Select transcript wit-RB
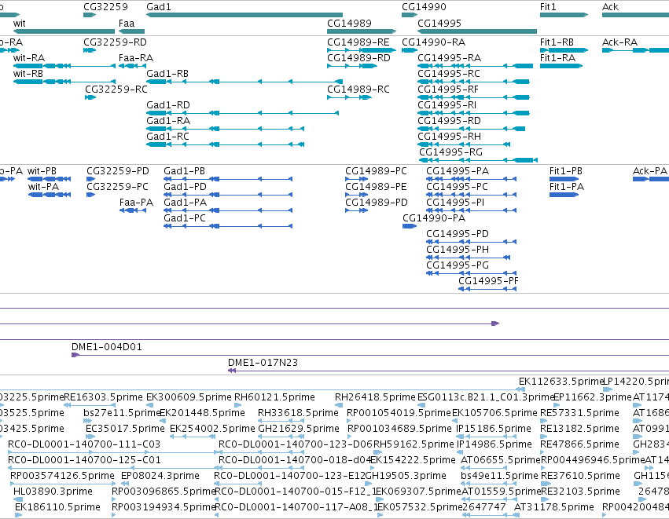The width and height of the screenshot is (669, 519). (64, 82)
